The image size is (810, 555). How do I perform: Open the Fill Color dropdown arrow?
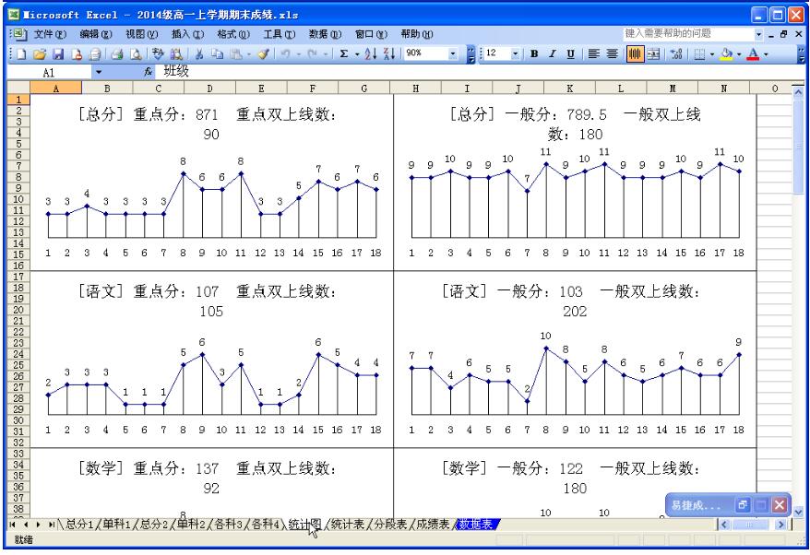pyautogui.click(x=739, y=53)
